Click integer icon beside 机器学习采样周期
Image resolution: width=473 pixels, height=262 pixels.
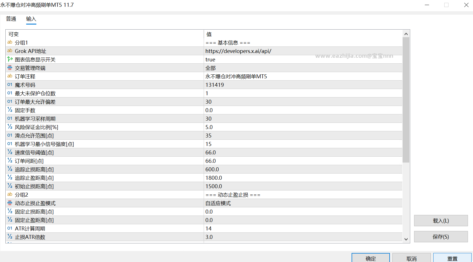10,118
